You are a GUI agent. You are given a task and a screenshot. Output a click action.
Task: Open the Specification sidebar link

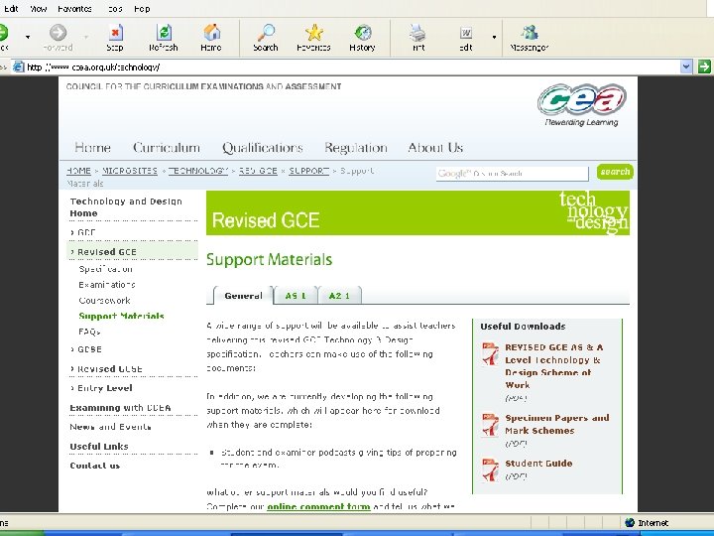click(x=106, y=269)
